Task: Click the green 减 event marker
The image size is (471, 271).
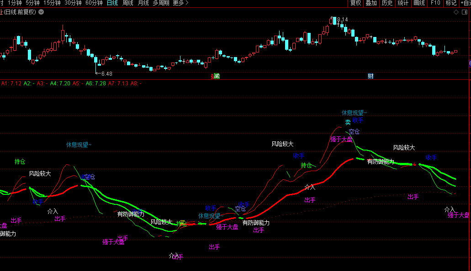Action: [217, 76]
